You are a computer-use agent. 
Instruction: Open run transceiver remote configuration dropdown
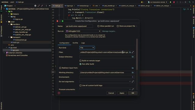click(x=158, y=2)
